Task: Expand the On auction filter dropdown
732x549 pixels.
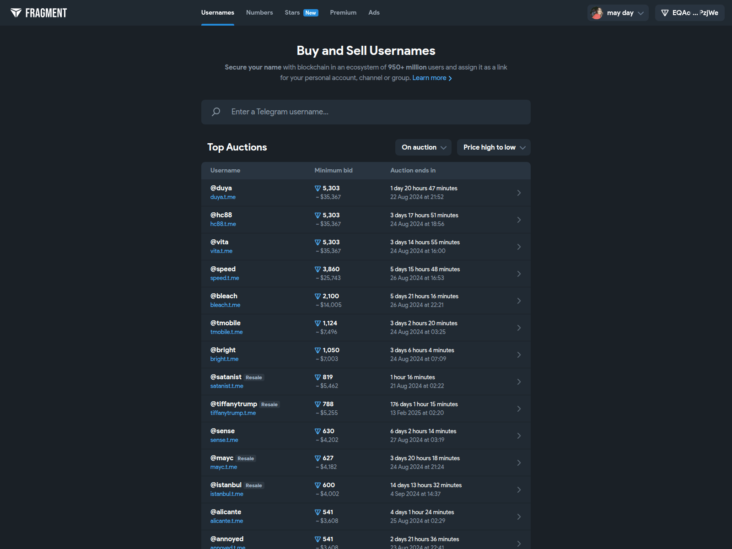Action: [423, 147]
